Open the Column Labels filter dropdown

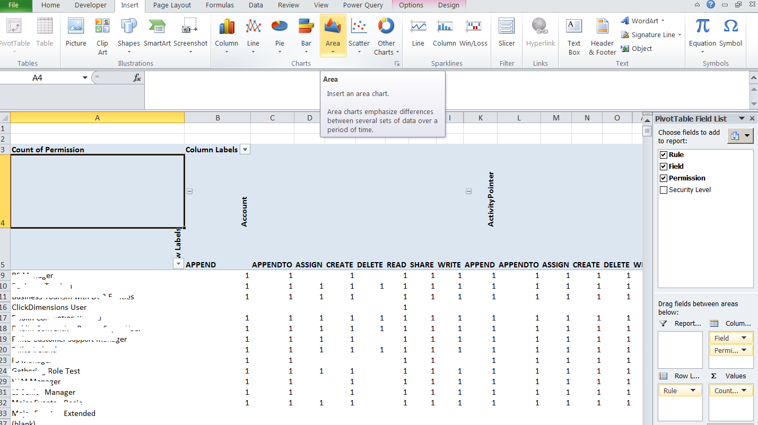(245, 149)
